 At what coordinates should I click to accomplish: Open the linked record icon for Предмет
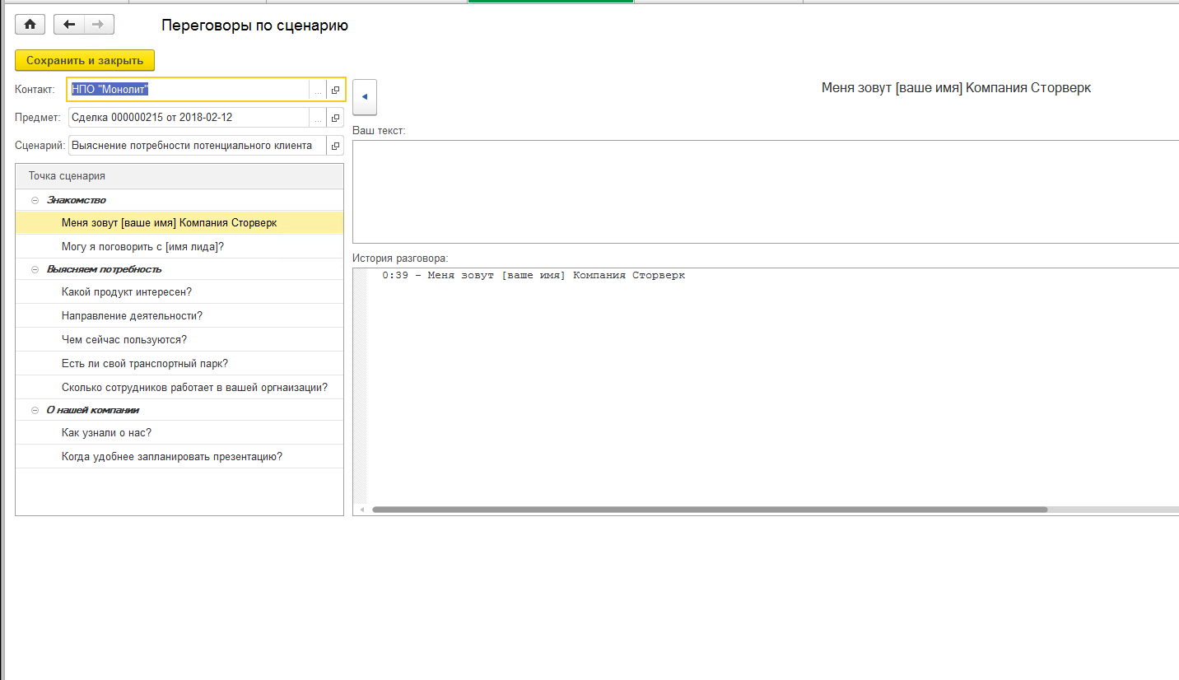[x=335, y=118]
